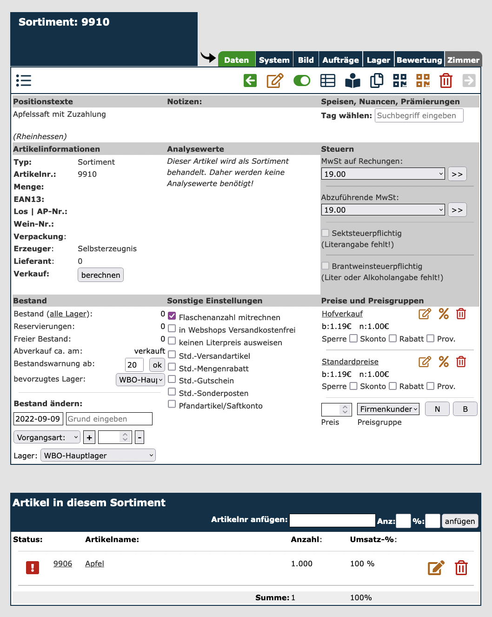Click the berechnen button
This screenshot has width=492, height=617.
100,275
